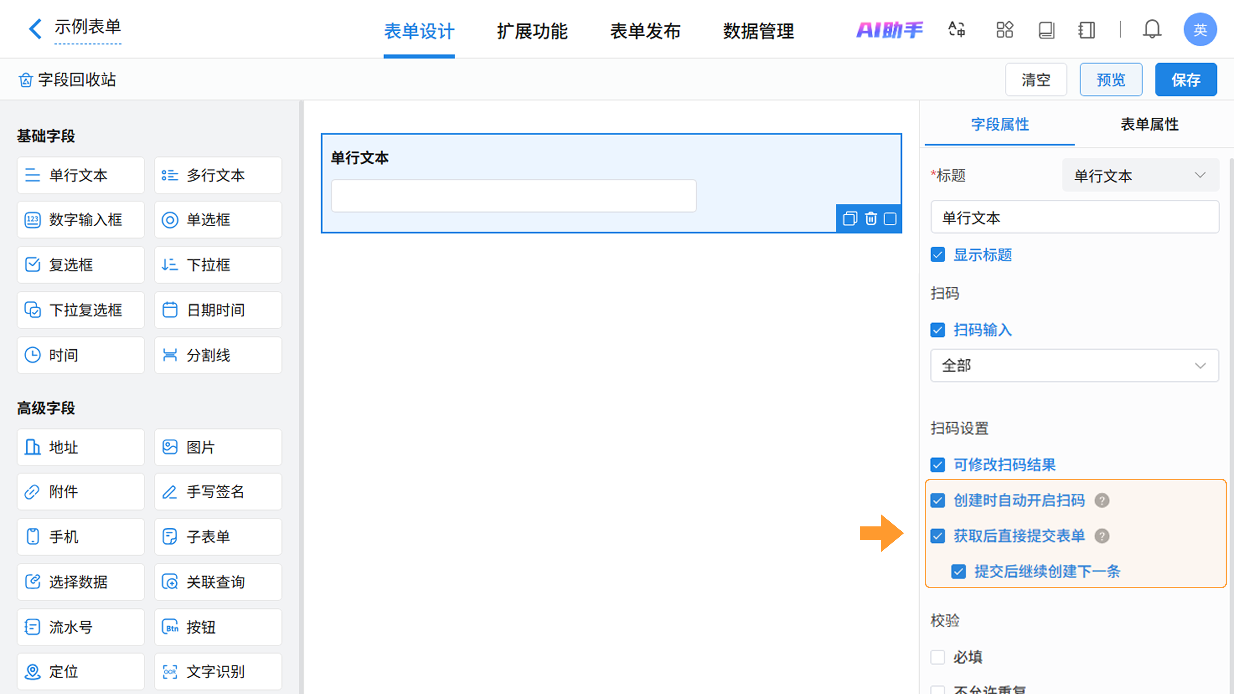Click the translate language icon
Viewport: 1234px width, 694px height.
coord(957,30)
